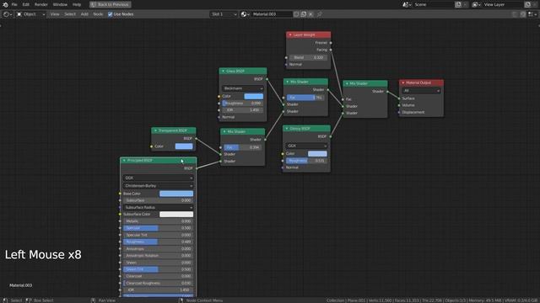This screenshot has height=303, width=540.
Task: Open the node editor View menu
Action: [55, 14]
